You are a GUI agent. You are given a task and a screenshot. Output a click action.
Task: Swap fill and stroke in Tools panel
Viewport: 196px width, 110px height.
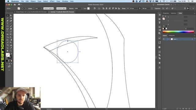tap(11, 54)
